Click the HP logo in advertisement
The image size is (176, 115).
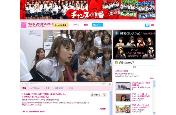(x=117, y=33)
